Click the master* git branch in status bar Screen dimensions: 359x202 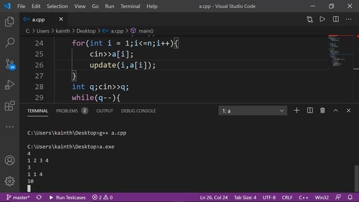[x=18, y=198]
